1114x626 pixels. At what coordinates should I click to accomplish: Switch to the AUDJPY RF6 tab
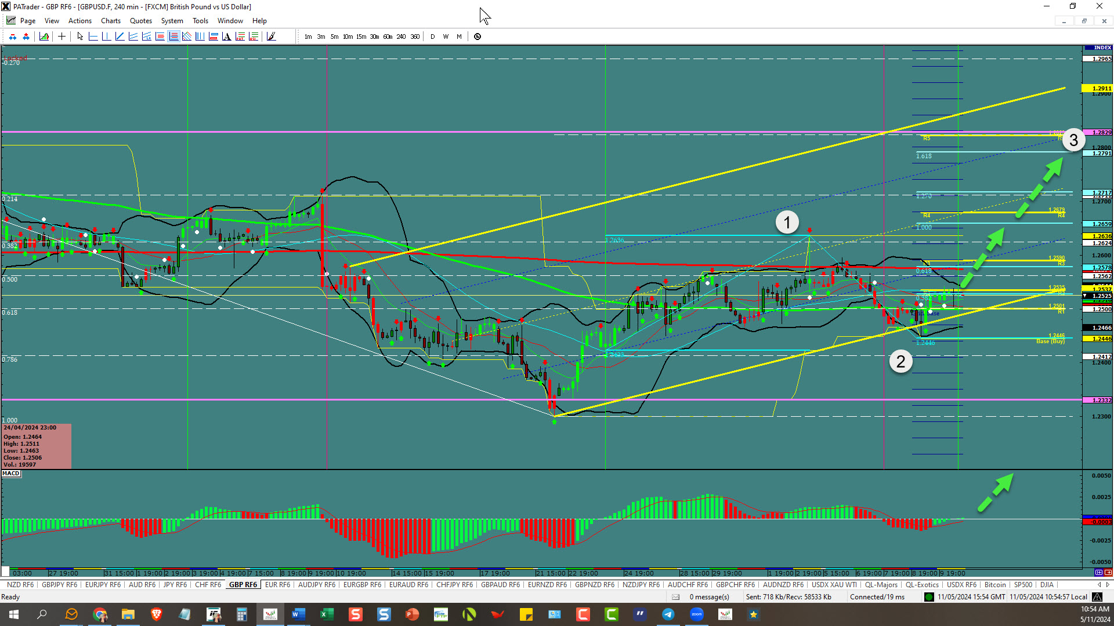pos(317,585)
